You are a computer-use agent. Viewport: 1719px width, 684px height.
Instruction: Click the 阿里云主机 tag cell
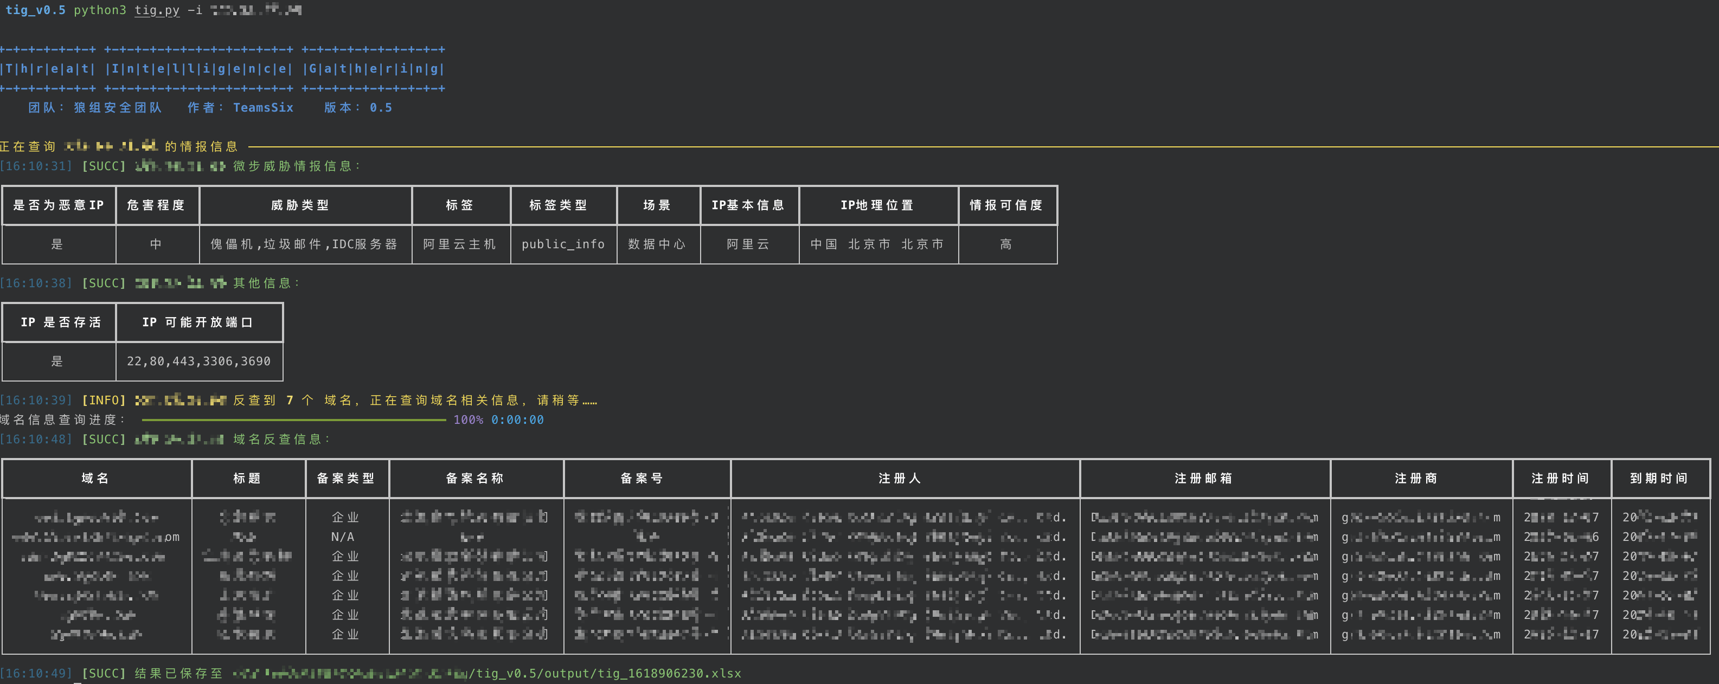click(x=460, y=244)
